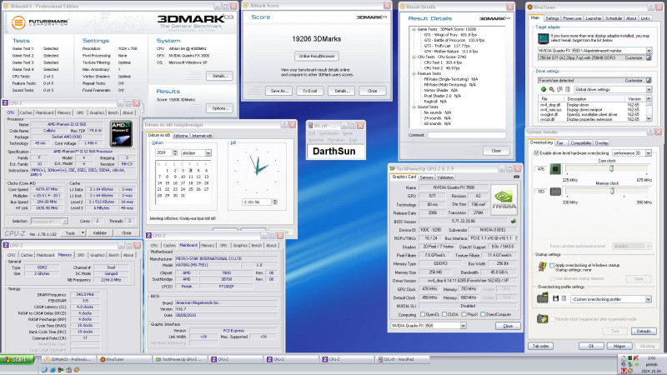Image resolution: width=667 pixels, height=375 pixels.
Task: Switch to the Fan tab in System tweaks
Action: [x=559, y=142]
